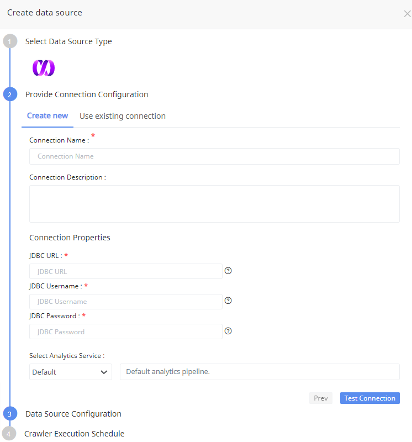Expand the Data Source Configuration section
412x442 pixels.
click(73, 414)
